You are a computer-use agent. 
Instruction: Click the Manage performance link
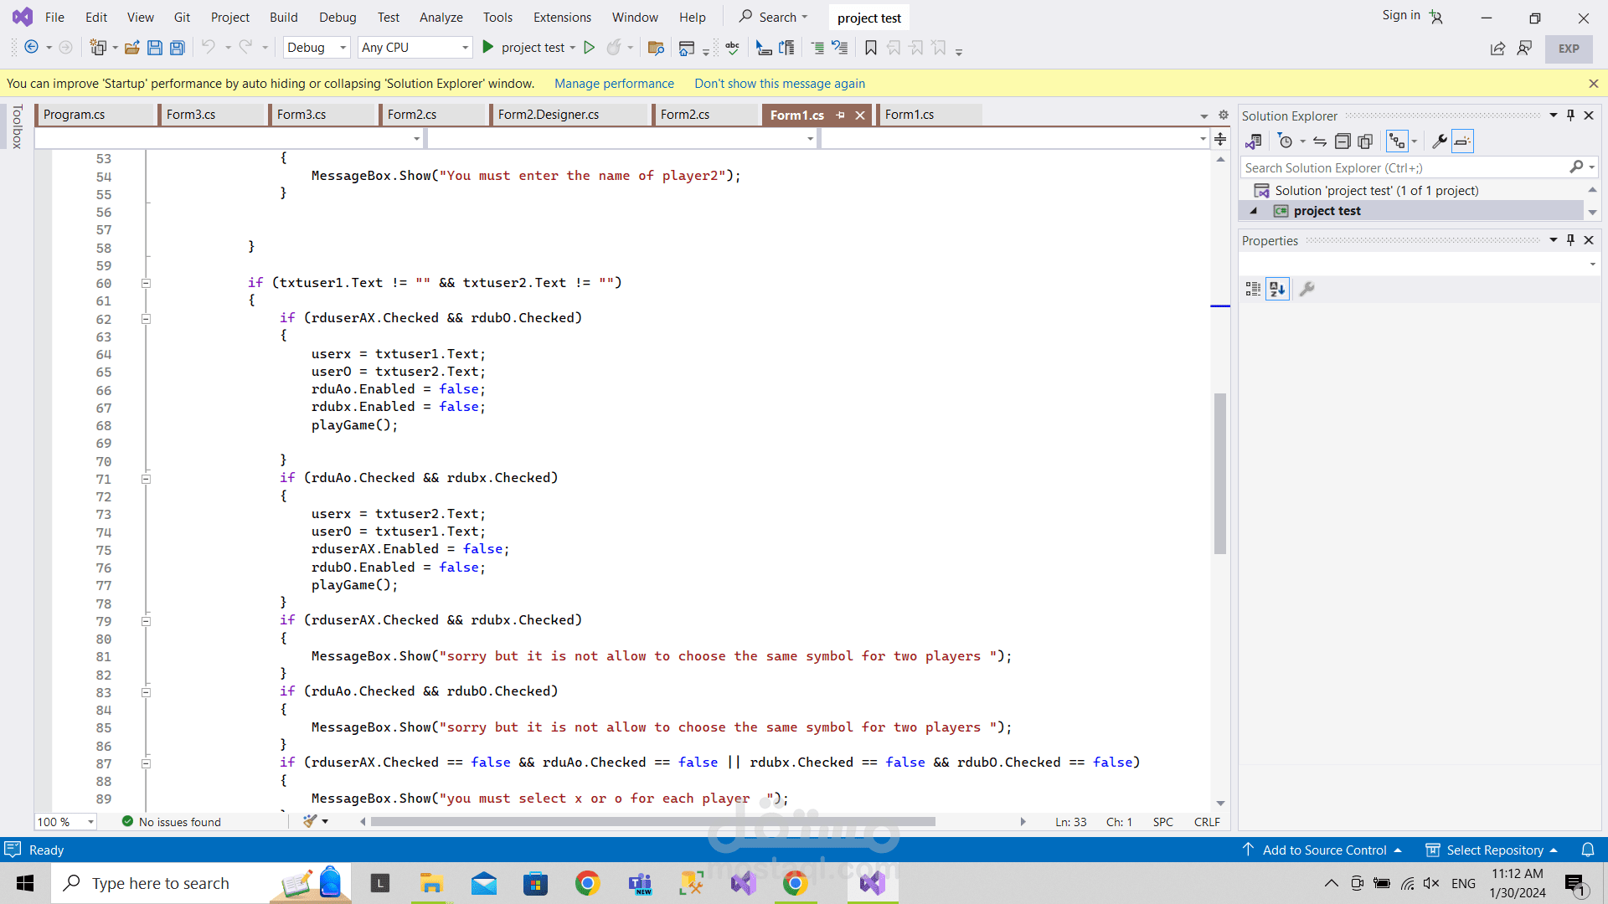(614, 84)
